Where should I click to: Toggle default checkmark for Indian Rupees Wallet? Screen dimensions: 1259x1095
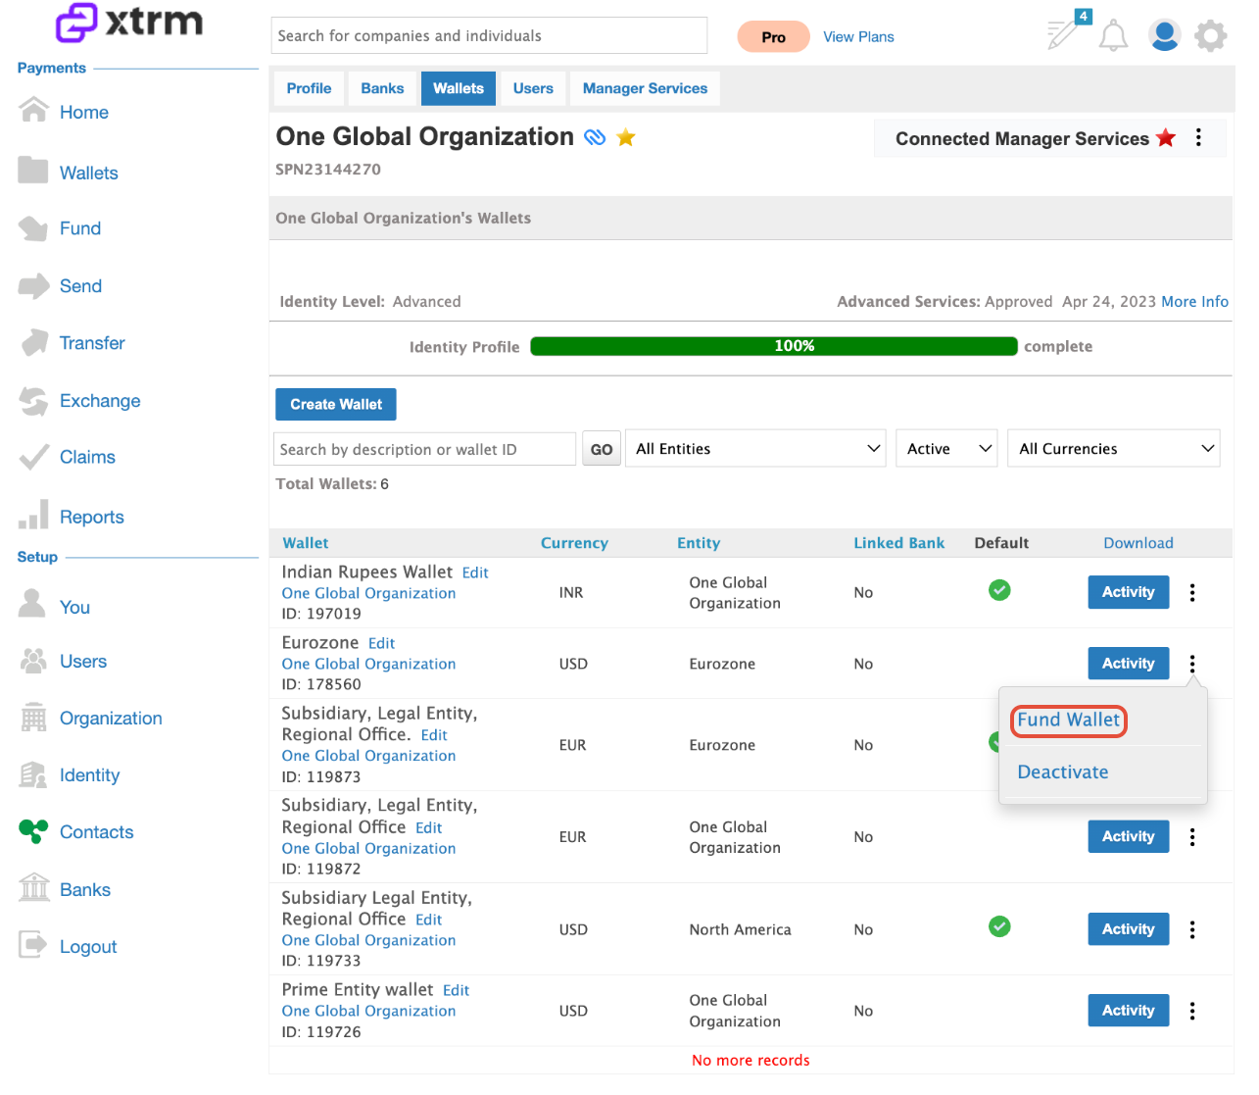pos(999,590)
